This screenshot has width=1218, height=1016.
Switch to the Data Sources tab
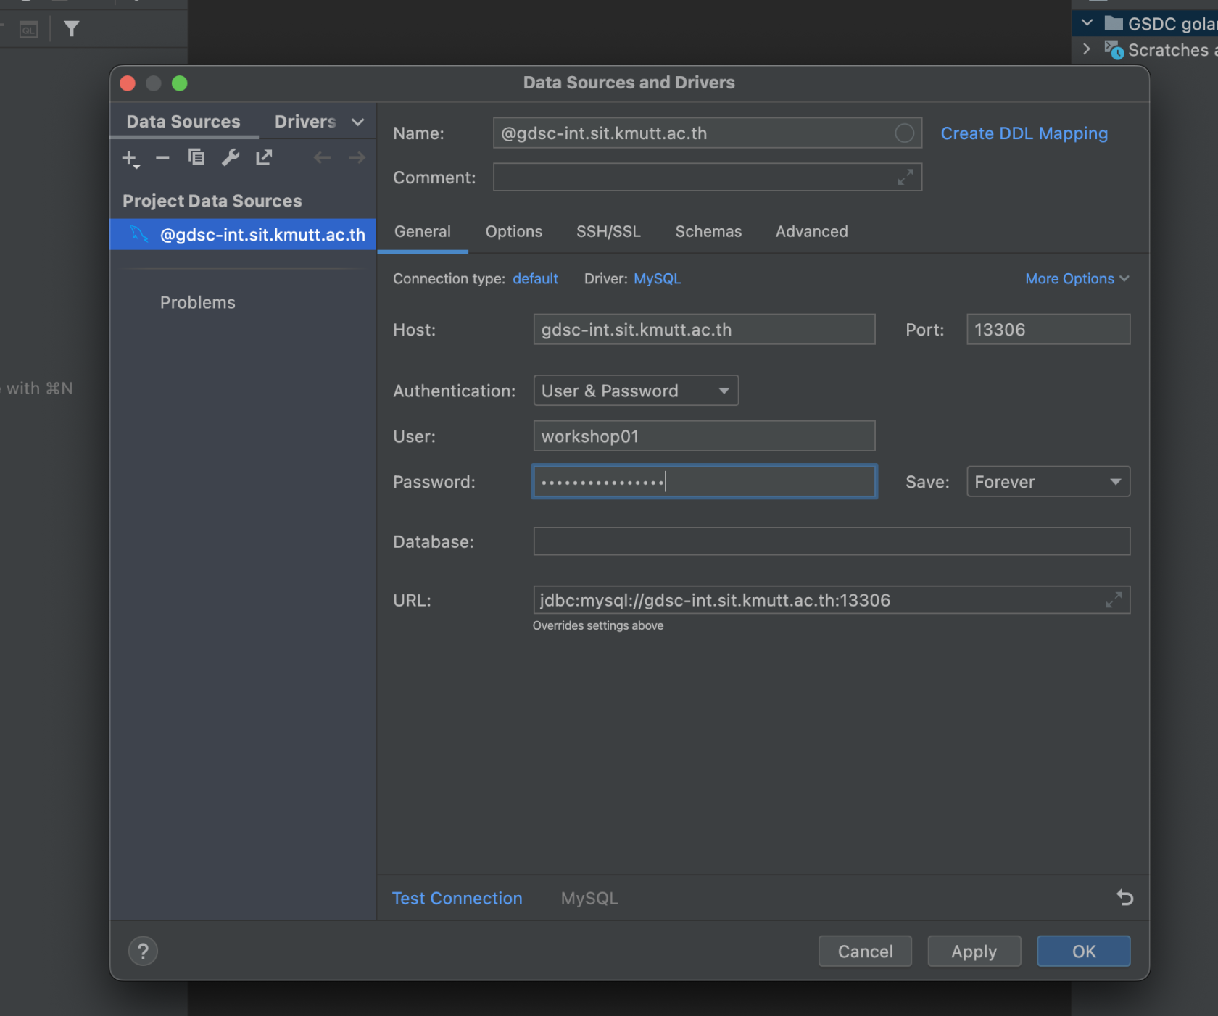point(183,122)
